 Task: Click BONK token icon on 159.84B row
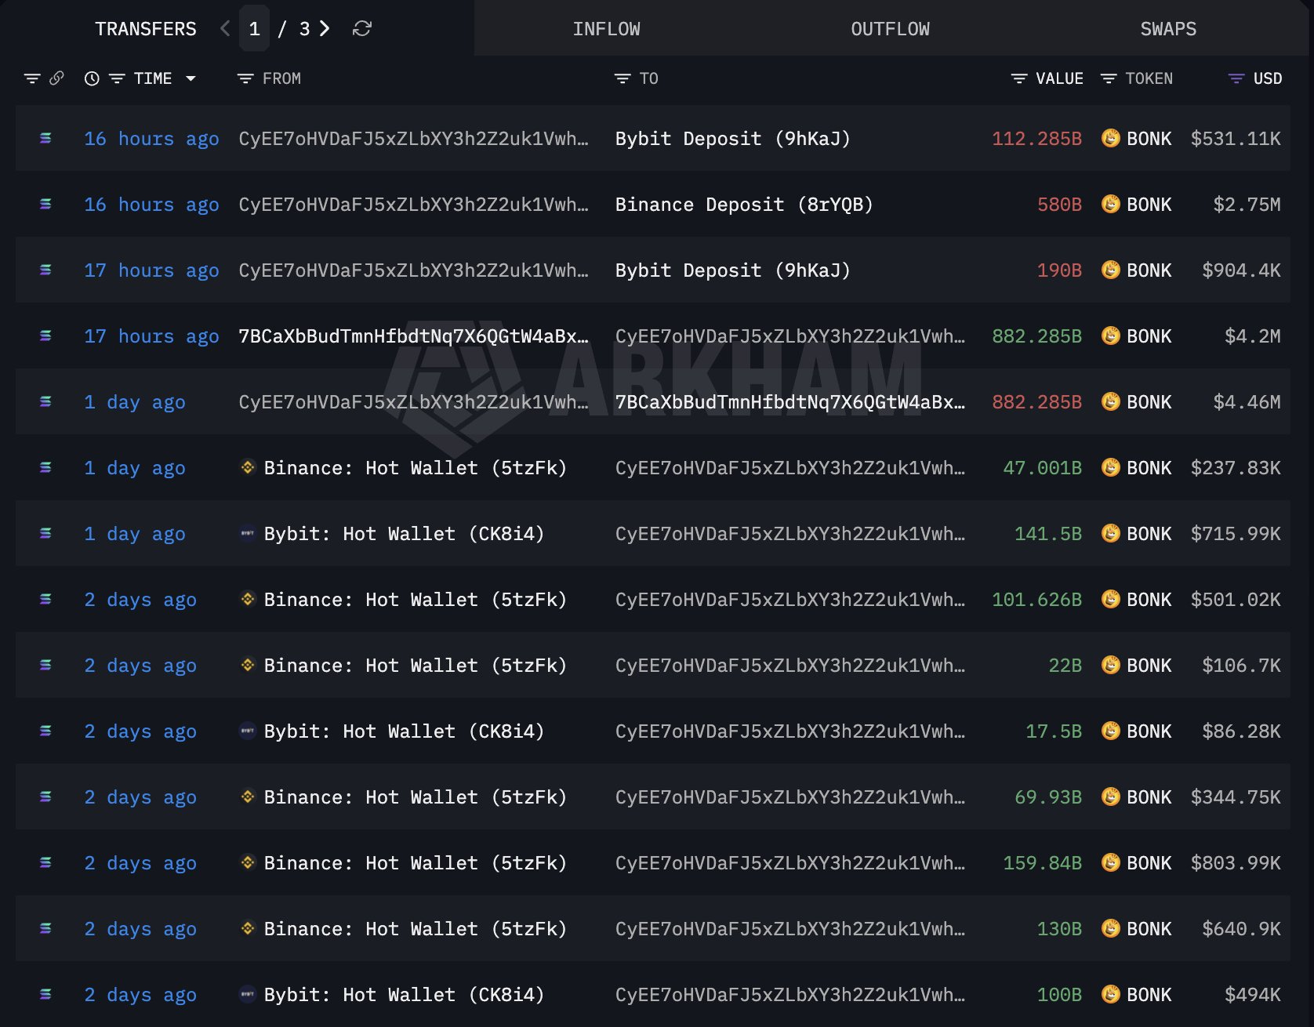(x=1111, y=862)
